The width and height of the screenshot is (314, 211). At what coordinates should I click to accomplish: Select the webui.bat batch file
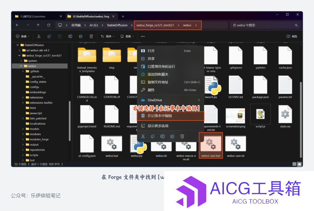(112, 146)
